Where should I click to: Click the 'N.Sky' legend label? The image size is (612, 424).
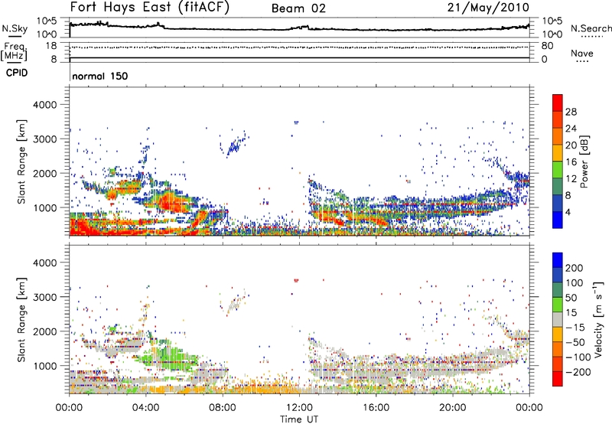click(15, 28)
